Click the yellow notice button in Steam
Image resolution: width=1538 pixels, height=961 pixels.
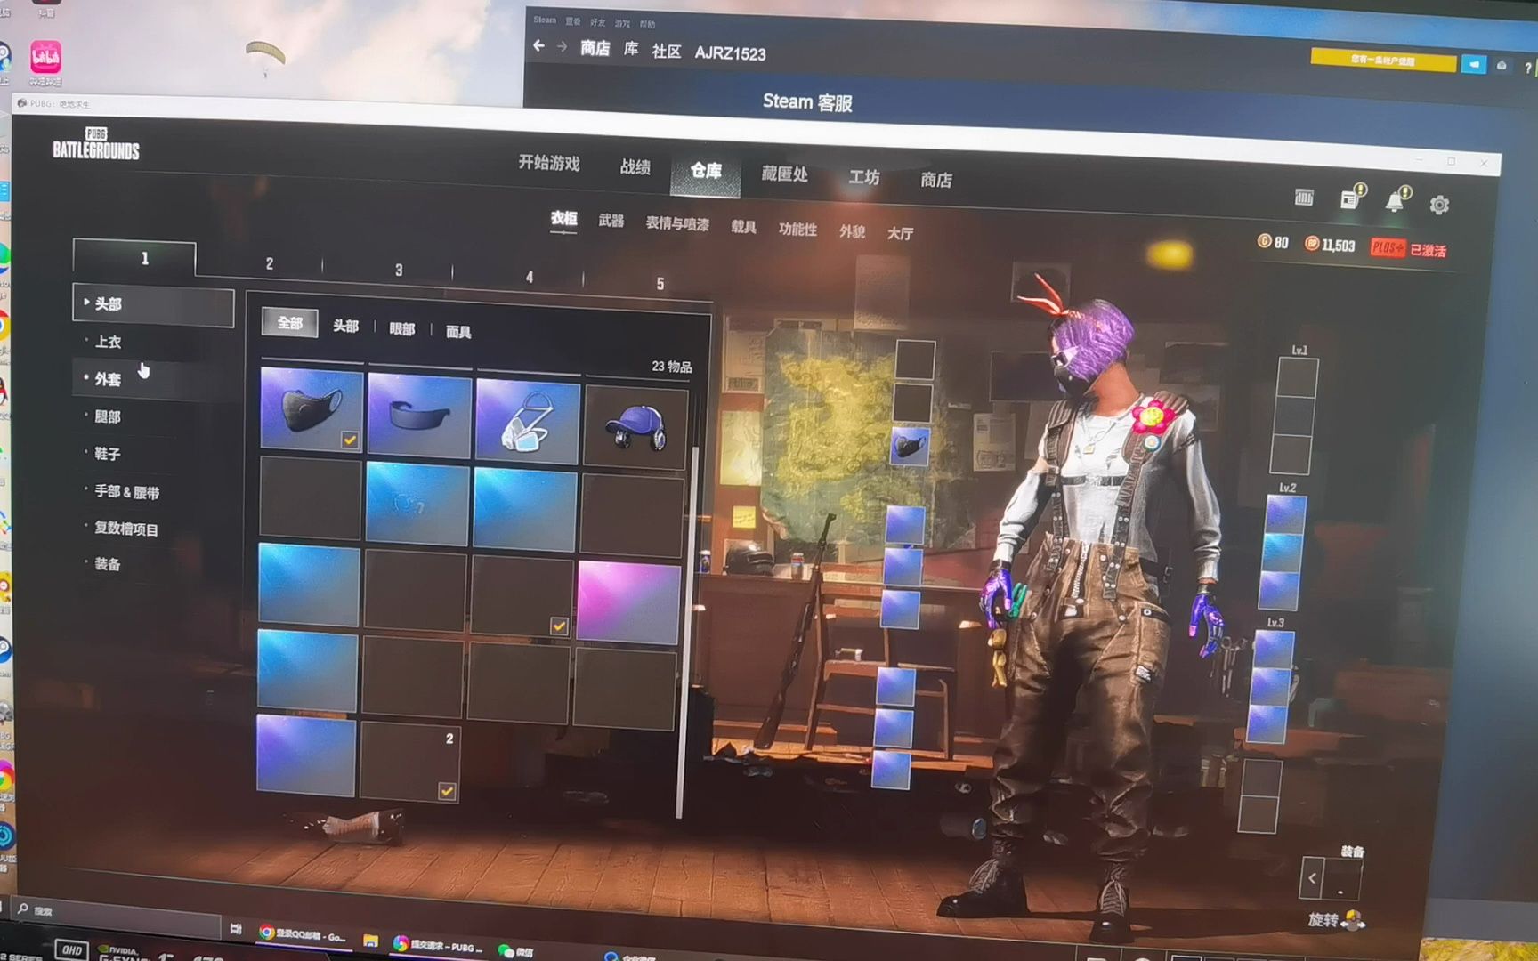click(x=1383, y=61)
